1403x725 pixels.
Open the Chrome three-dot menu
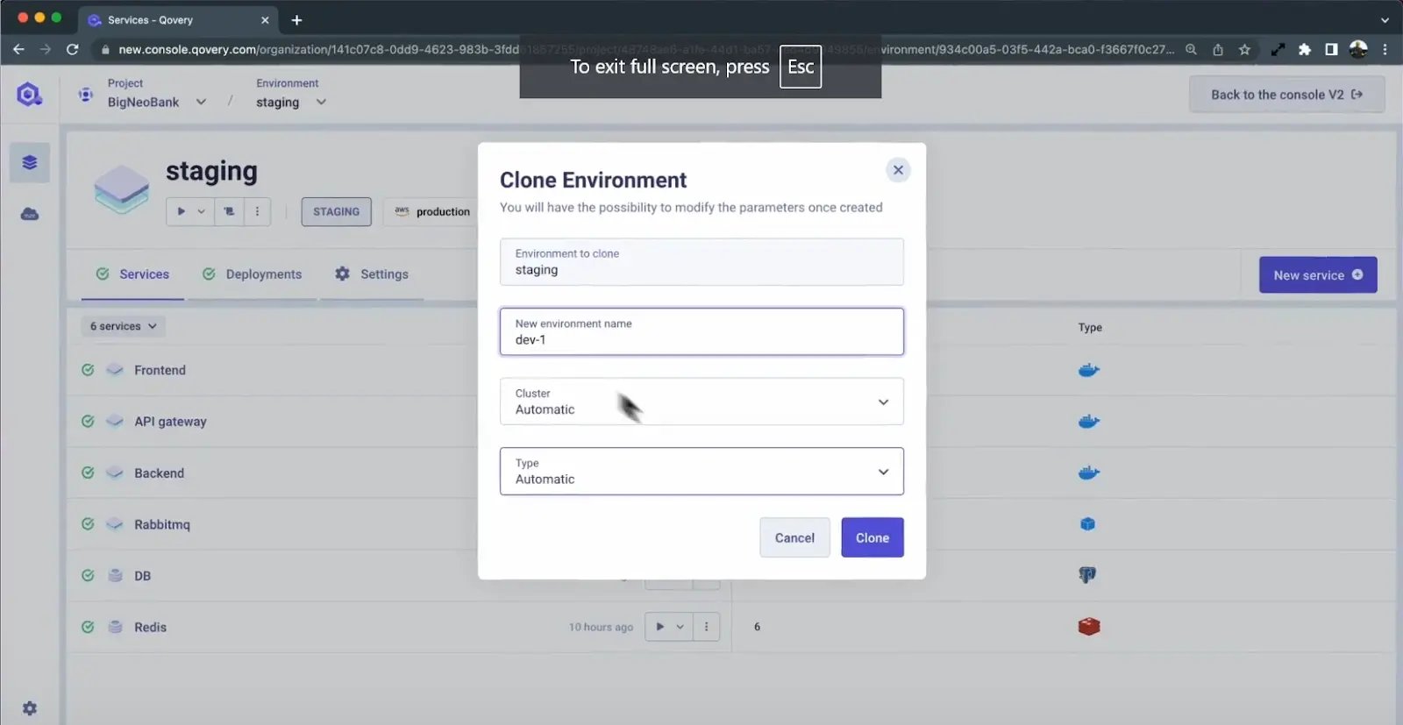pos(1385,49)
